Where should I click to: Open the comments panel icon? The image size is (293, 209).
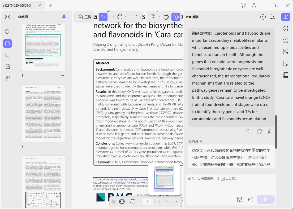(7, 67)
